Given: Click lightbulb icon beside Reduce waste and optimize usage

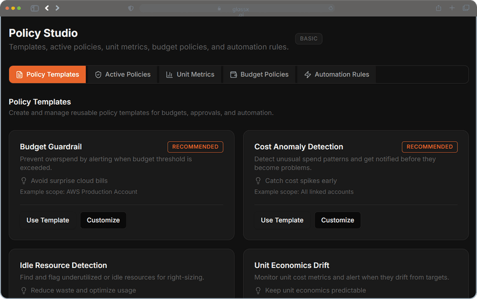Looking at the screenshot, I should pos(24,291).
